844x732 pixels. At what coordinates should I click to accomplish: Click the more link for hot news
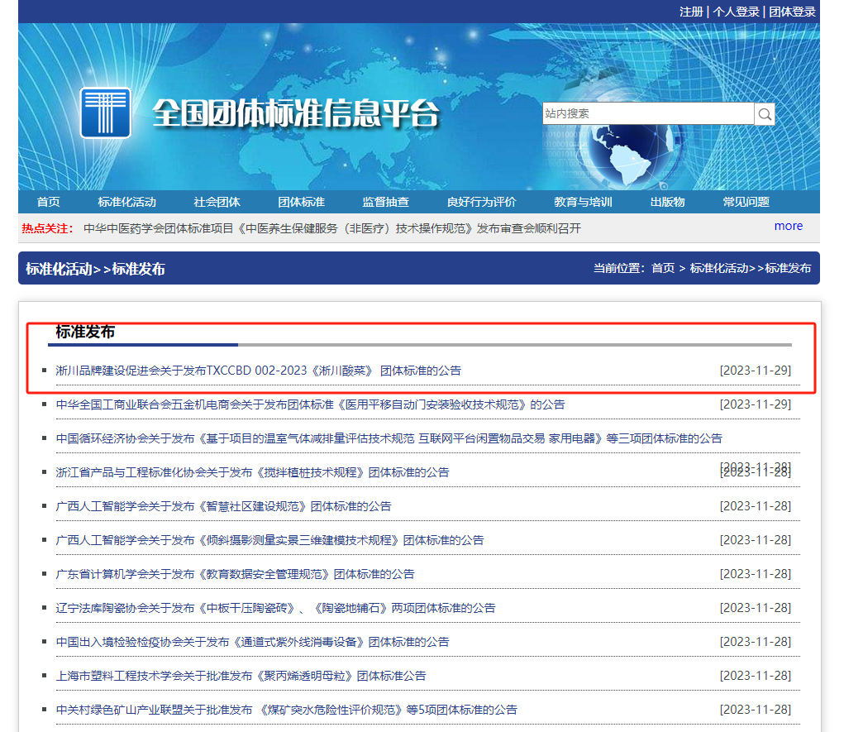pyautogui.click(x=788, y=226)
